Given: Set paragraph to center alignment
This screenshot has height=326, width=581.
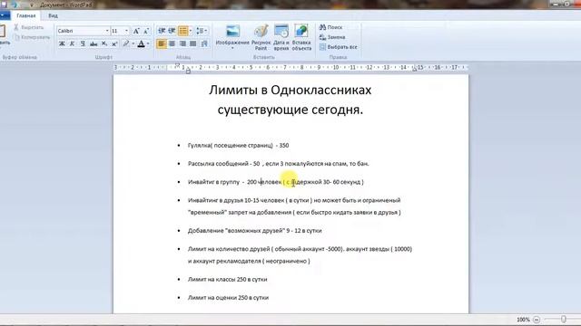Looking at the screenshot, I should click(x=172, y=43).
